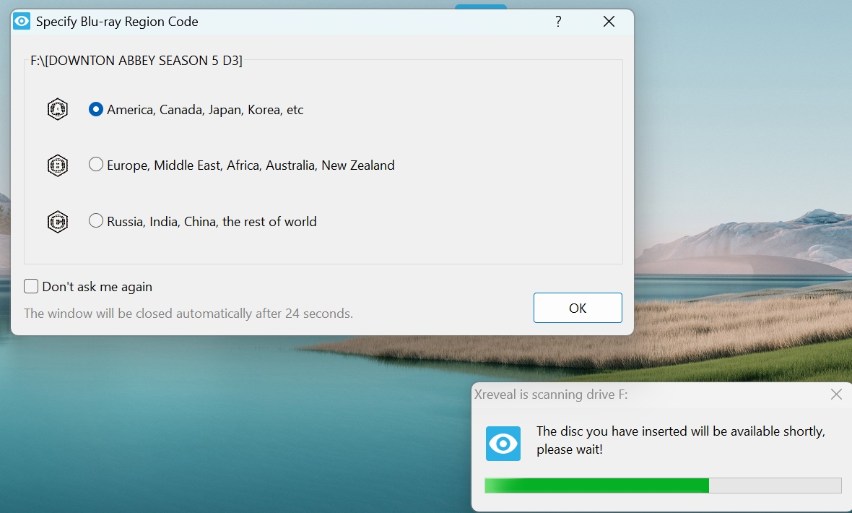Click the Region A globe icon
This screenshot has height=513, width=852.
57,109
